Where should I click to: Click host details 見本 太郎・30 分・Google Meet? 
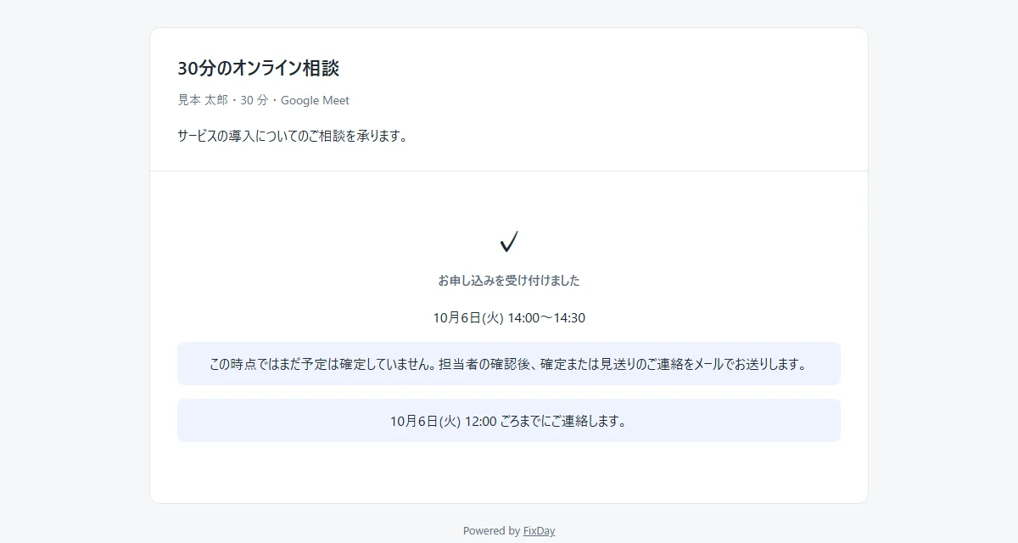264,100
